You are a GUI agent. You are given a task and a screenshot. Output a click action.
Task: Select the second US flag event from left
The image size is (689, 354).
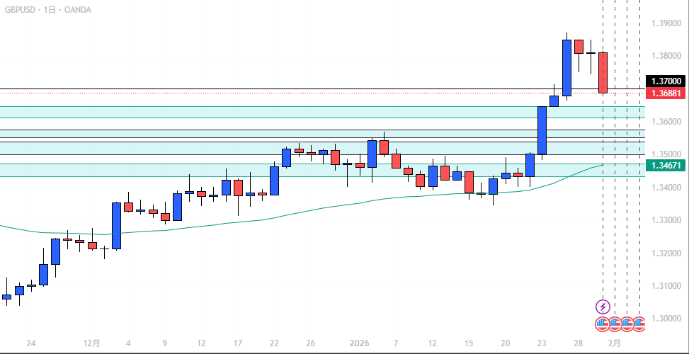click(x=615, y=324)
